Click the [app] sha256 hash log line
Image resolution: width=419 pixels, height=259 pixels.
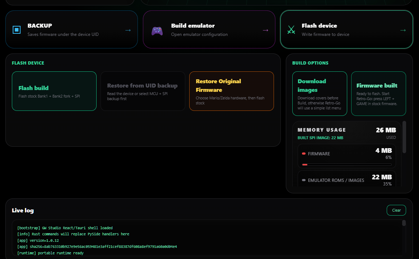coord(97,246)
